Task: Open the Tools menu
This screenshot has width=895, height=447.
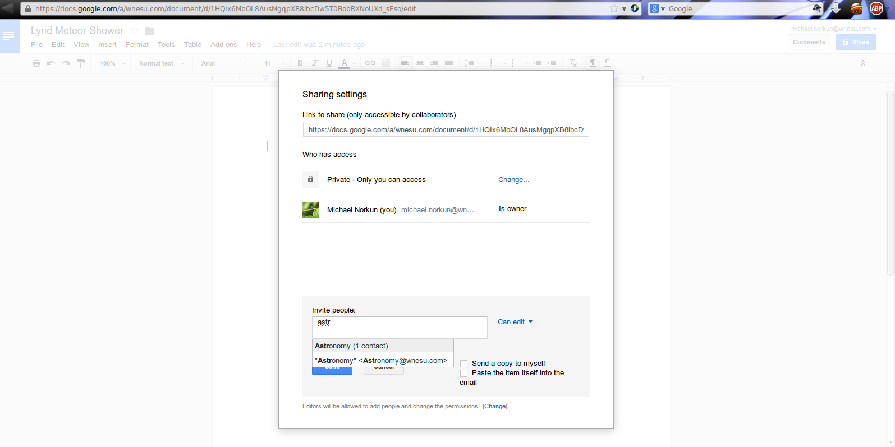Action: 166,45
